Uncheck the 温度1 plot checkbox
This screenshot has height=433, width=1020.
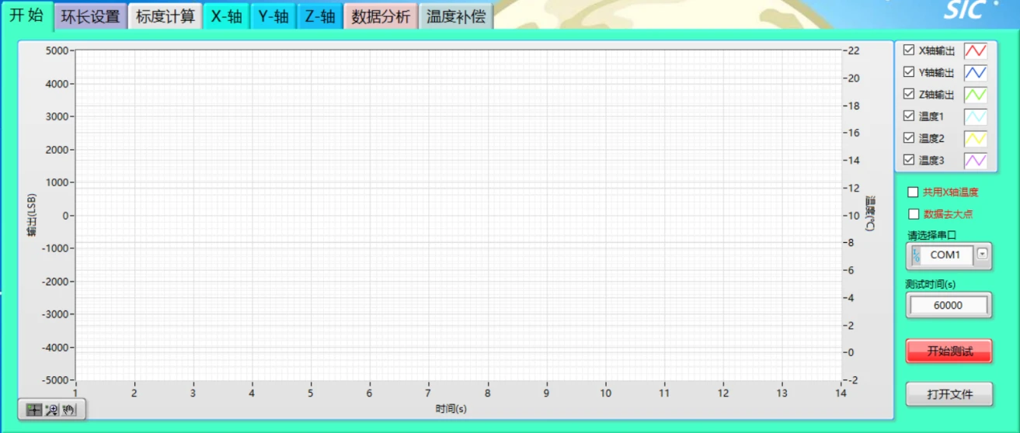[x=909, y=116]
